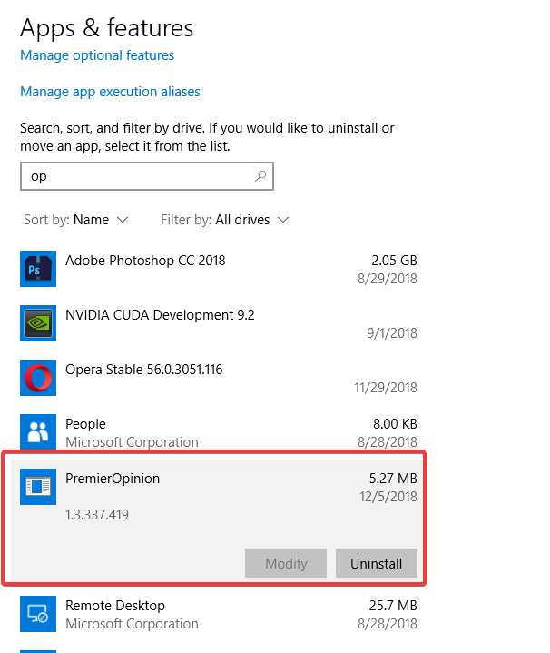550x653 pixels.
Task: Click the 11/29/2018 install date
Action: (x=386, y=388)
